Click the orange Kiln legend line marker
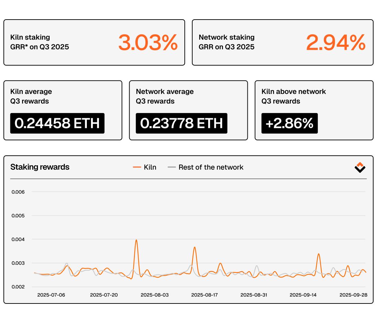The width and height of the screenshot is (377, 310). point(137,167)
